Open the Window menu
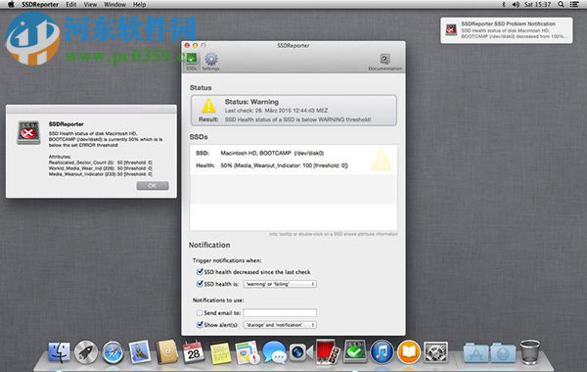 [114, 5]
